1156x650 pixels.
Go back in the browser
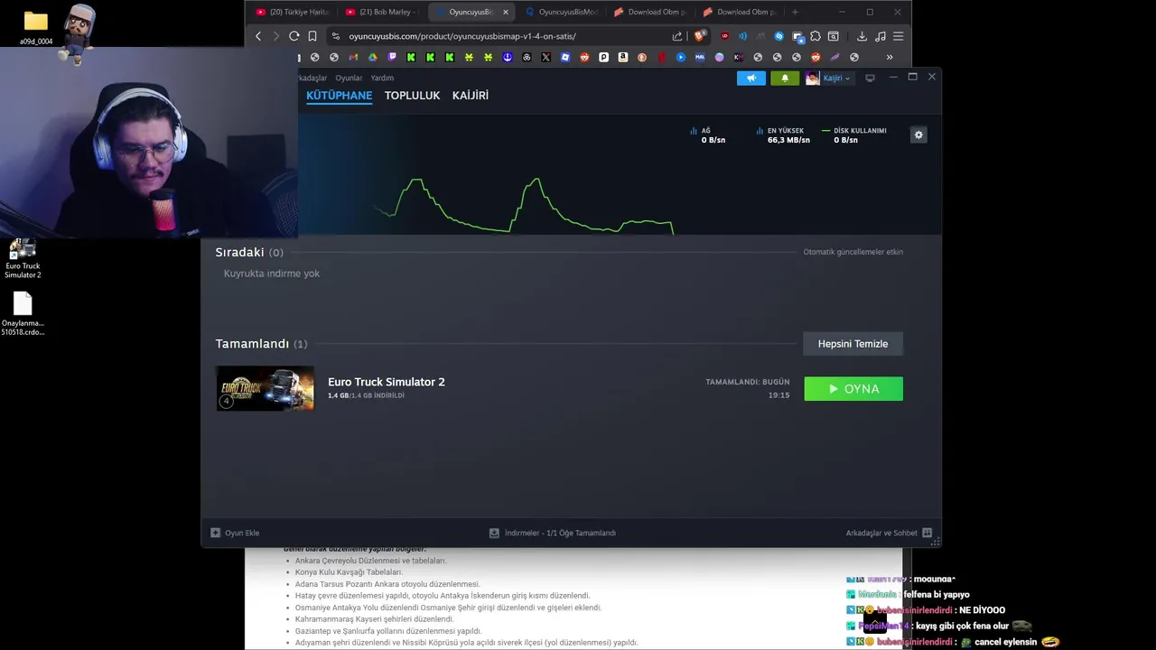pos(258,36)
